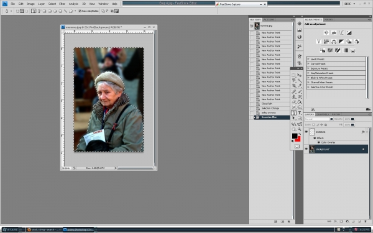Expand Levels Presets
The width and height of the screenshot is (373, 233).
(x=308, y=59)
